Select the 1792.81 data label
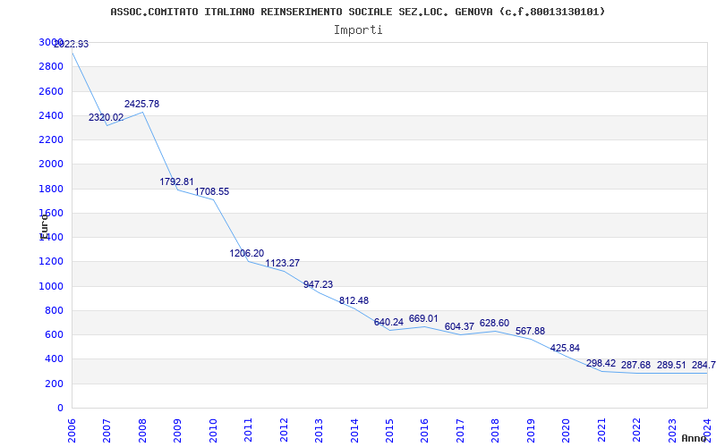Screen dimensions: 716x447 pyautogui.click(x=176, y=182)
